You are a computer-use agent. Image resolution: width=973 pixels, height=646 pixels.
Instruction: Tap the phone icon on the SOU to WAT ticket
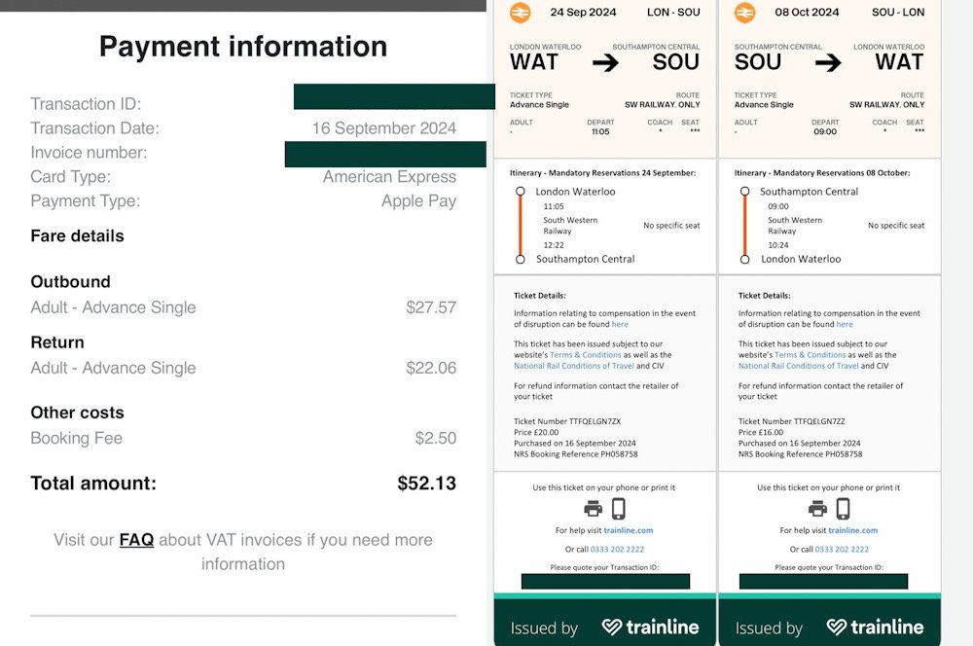coord(843,509)
